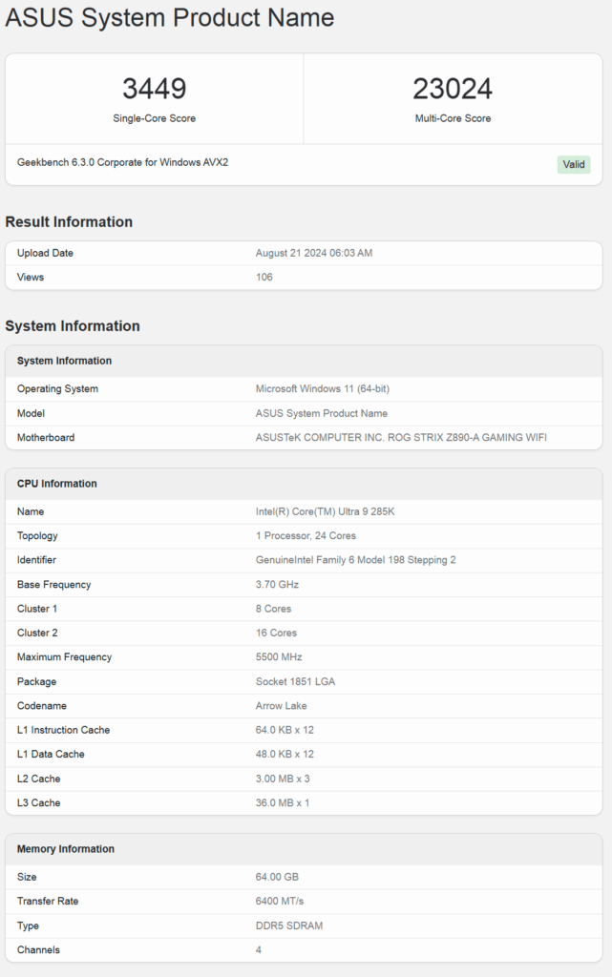612x977 pixels.
Task: Click the memory size value '64.00 GB'
Action: (277, 878)
